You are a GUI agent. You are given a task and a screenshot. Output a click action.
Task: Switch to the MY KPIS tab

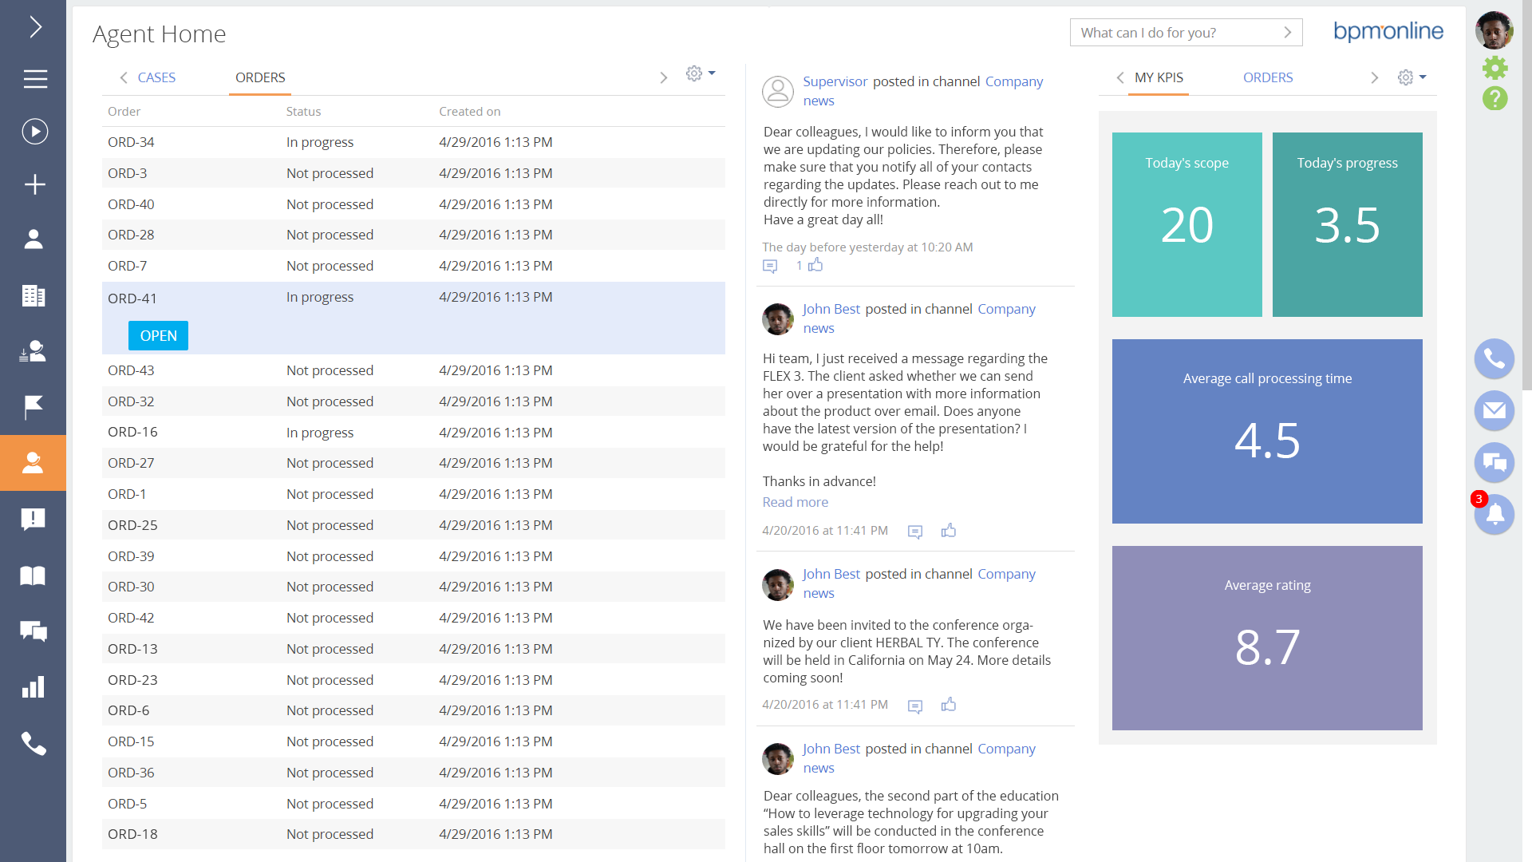pos(1159,77)
